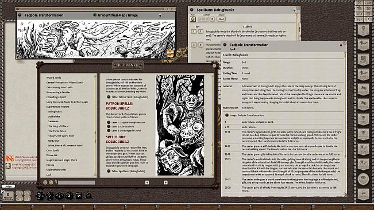
Task: Go to previous page in Reference window
Action: point(147,182)
